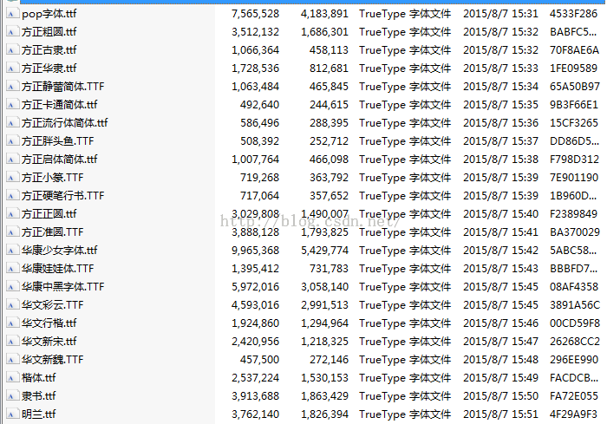This screenshot has height=424, width=607.
Task: Select the file name pop字体.ttf
Action: (x=49, y=14)
